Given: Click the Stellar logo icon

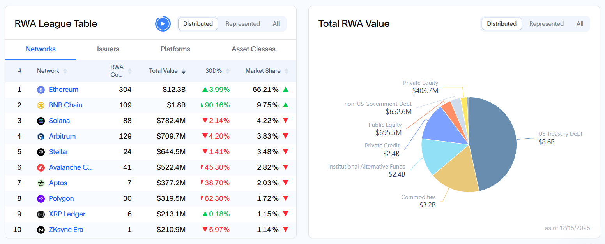Looking at the screenshot, I should pyautogui.click(x=41, y=152).
